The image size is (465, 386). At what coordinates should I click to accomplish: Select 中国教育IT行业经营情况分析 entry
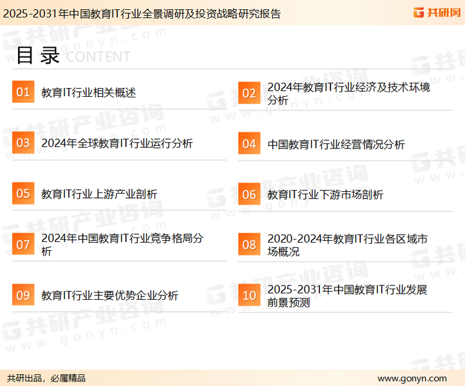[x=336, y=144]
